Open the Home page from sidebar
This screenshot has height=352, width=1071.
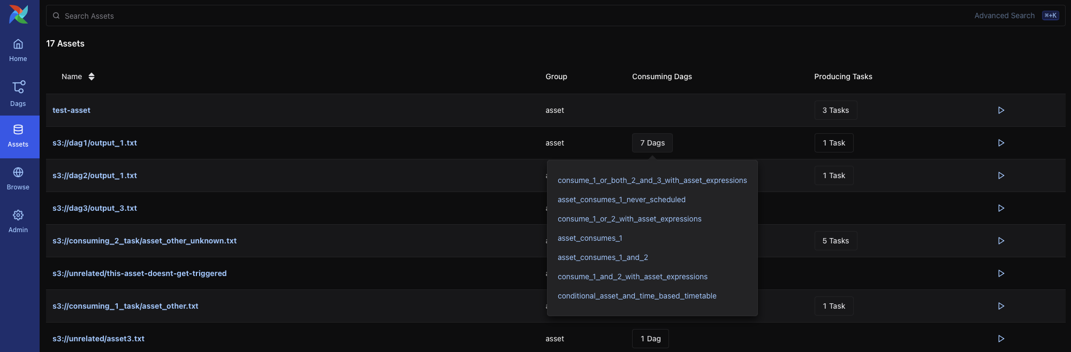(x=18, y=50)
